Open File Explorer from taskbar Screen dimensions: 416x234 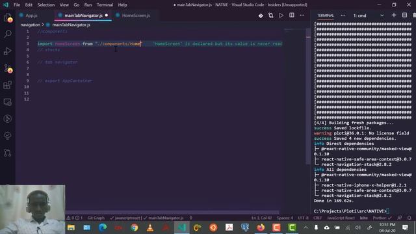[x=71, y=227]
